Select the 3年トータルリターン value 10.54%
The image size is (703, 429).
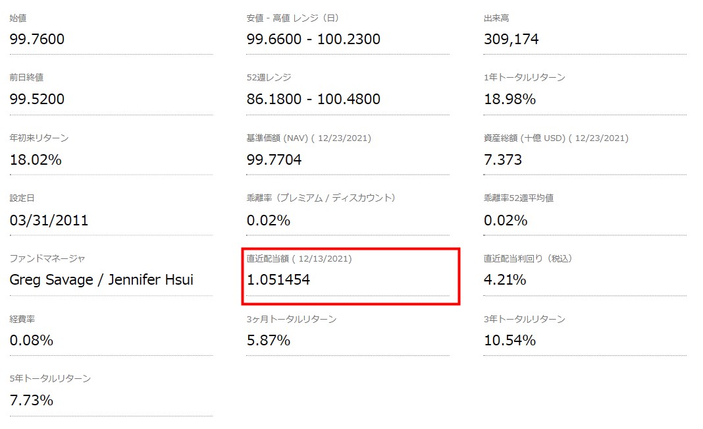point(509,341)
